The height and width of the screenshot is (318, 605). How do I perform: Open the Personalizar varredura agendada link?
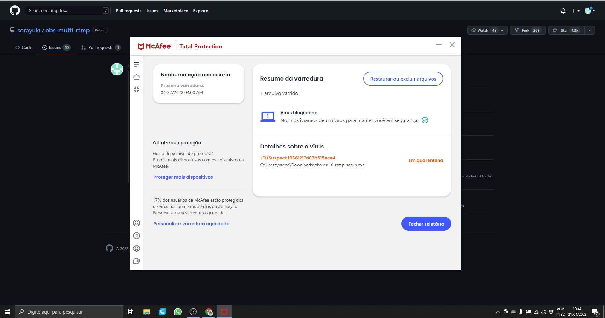point(191,223)
